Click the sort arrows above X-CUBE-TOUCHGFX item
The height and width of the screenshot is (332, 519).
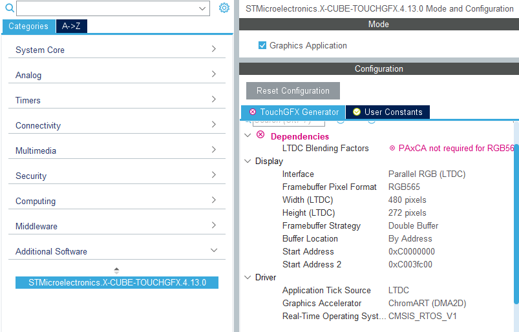tap(116, 271)
